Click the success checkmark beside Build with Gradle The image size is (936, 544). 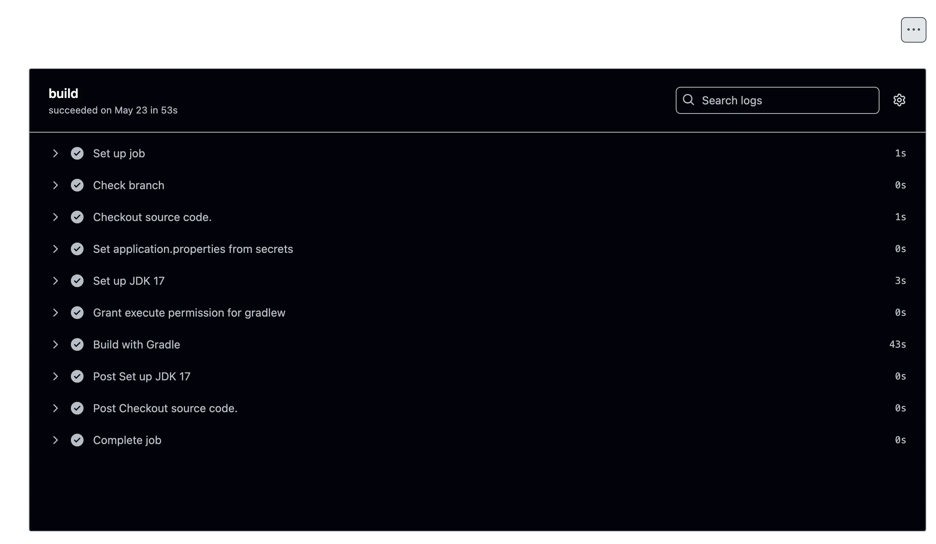click(77, 344)
